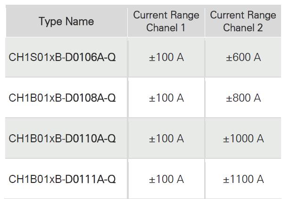Click ±100 A in the D0108A row

[x=166, y=98]
